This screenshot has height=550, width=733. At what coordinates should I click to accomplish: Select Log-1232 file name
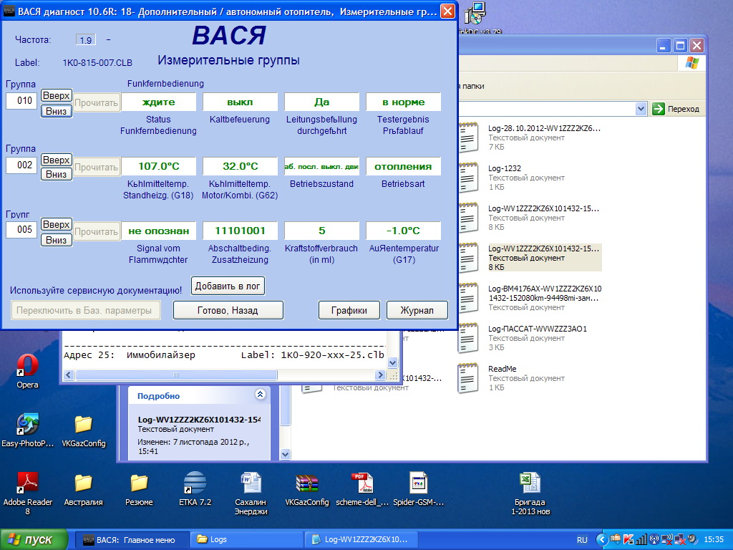(505, 168)
